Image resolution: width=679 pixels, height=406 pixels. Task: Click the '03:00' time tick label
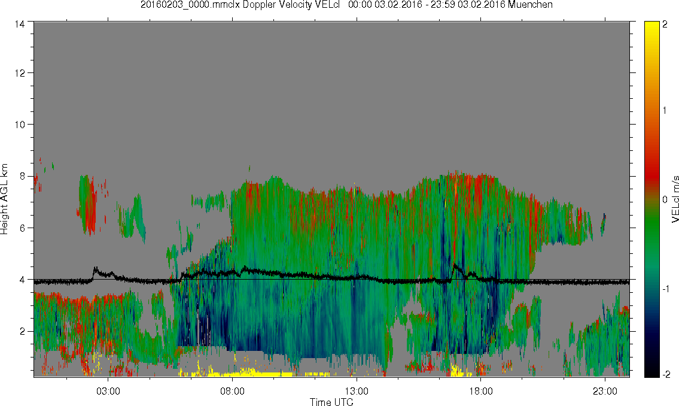tap(108, 391)
